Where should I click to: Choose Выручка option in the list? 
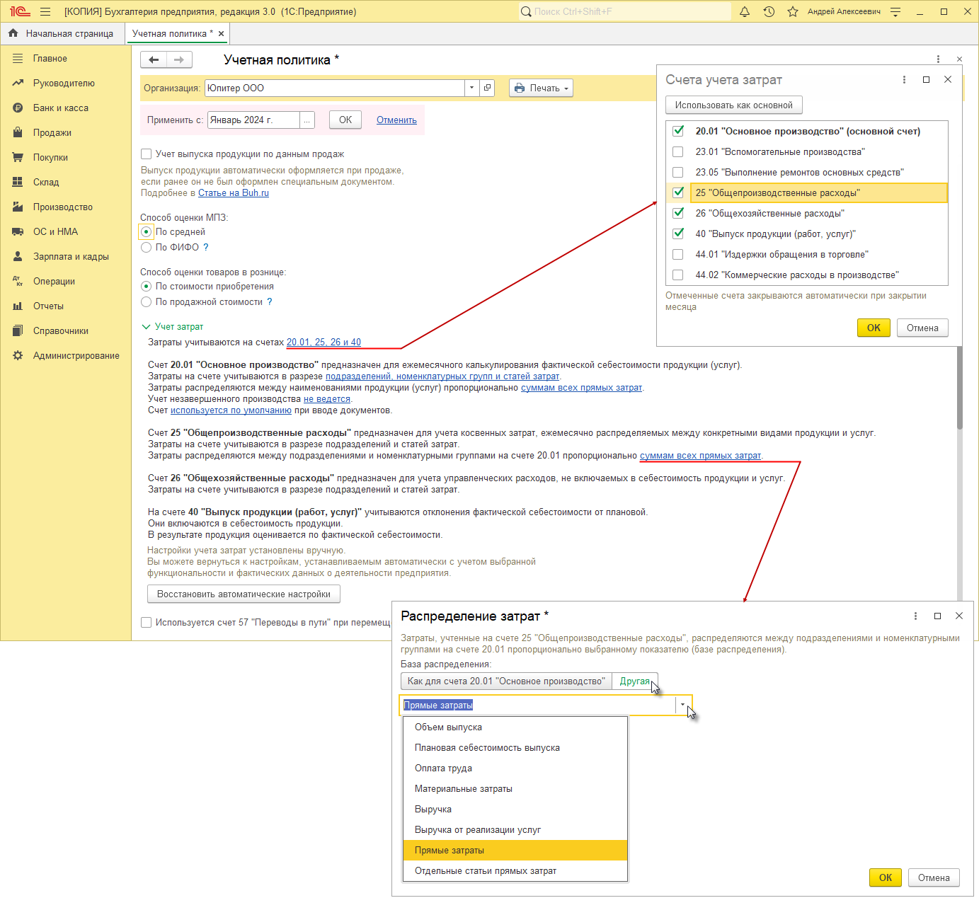click(515, 809)
